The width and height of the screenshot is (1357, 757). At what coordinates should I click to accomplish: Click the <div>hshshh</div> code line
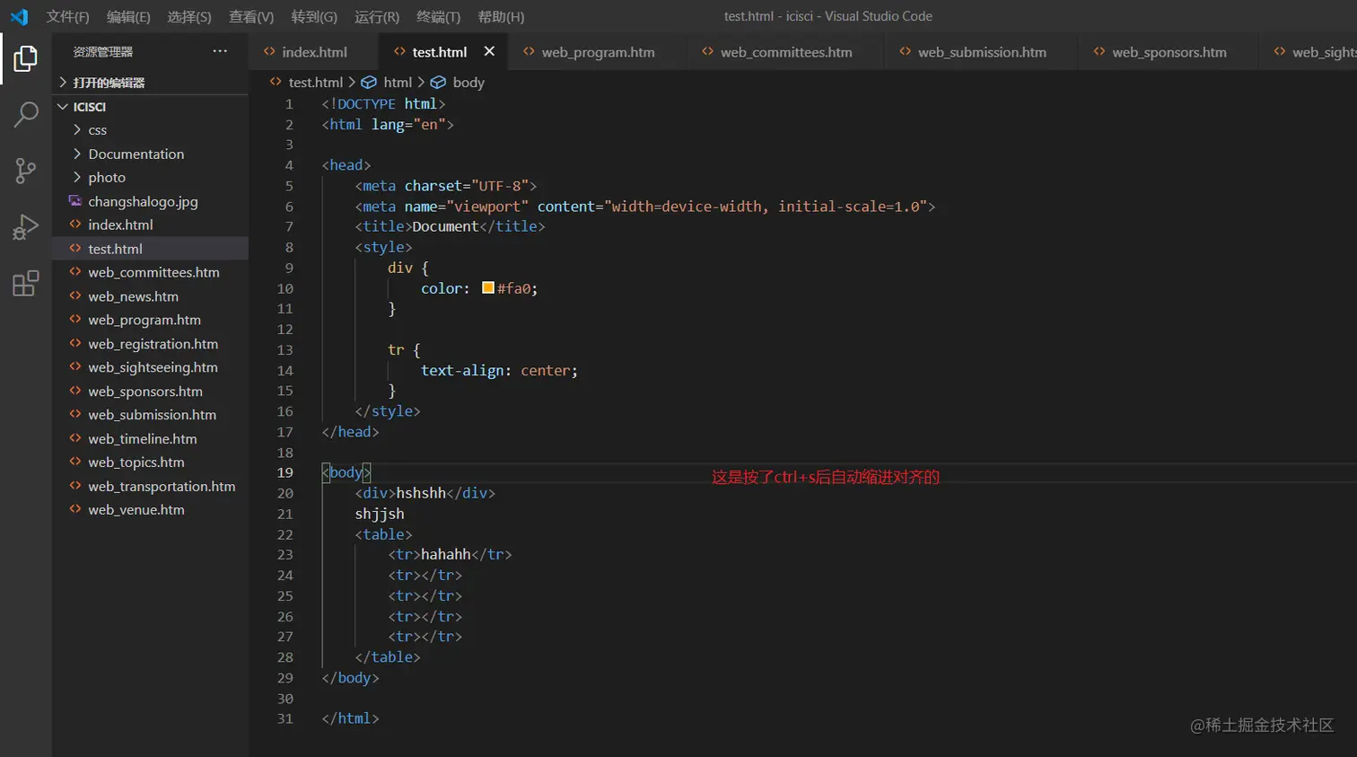(425, 493)
